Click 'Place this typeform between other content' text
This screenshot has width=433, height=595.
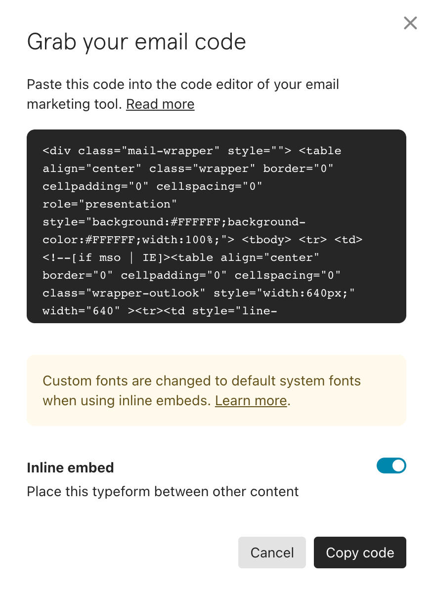point(163,492)
